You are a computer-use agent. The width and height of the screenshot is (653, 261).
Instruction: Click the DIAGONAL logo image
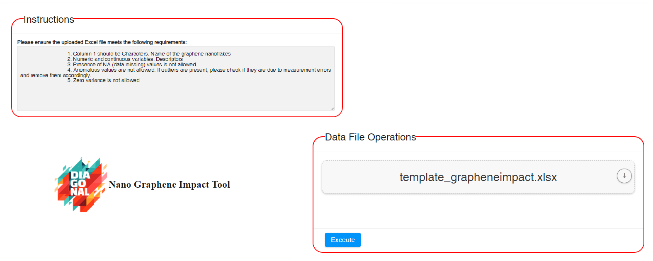pyautogui.click(x=80, y=184)
